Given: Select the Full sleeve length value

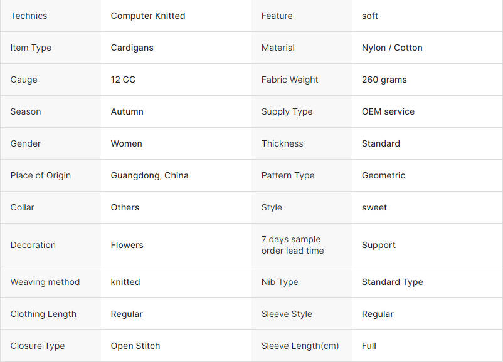Looking at the screenshot, I should (x=369, y=346).
